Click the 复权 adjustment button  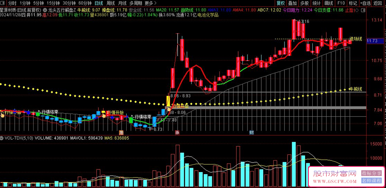coord(281,3)
